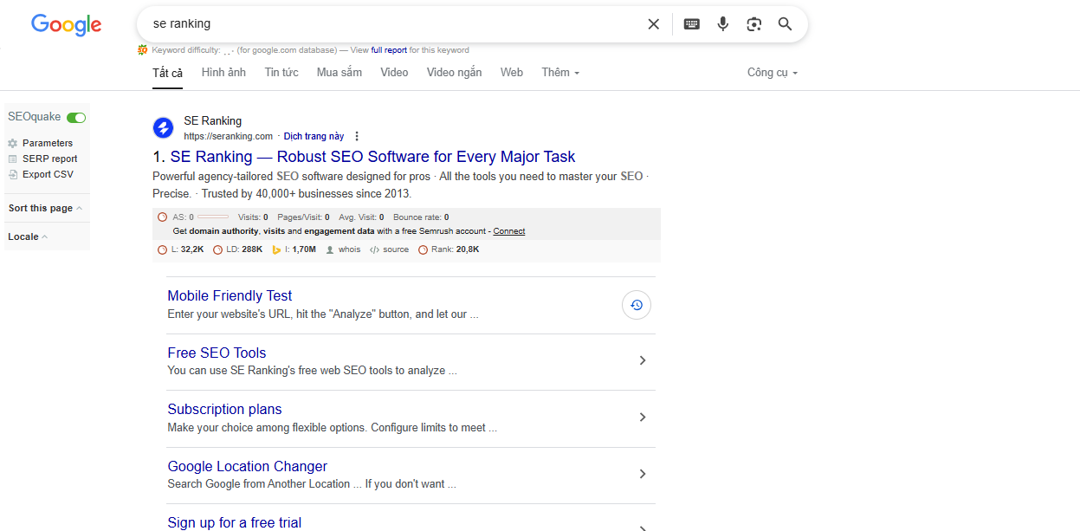Click the SERP report sidebar link
This screenshot has width=1080, height=531.
click(x=50, y=159)
